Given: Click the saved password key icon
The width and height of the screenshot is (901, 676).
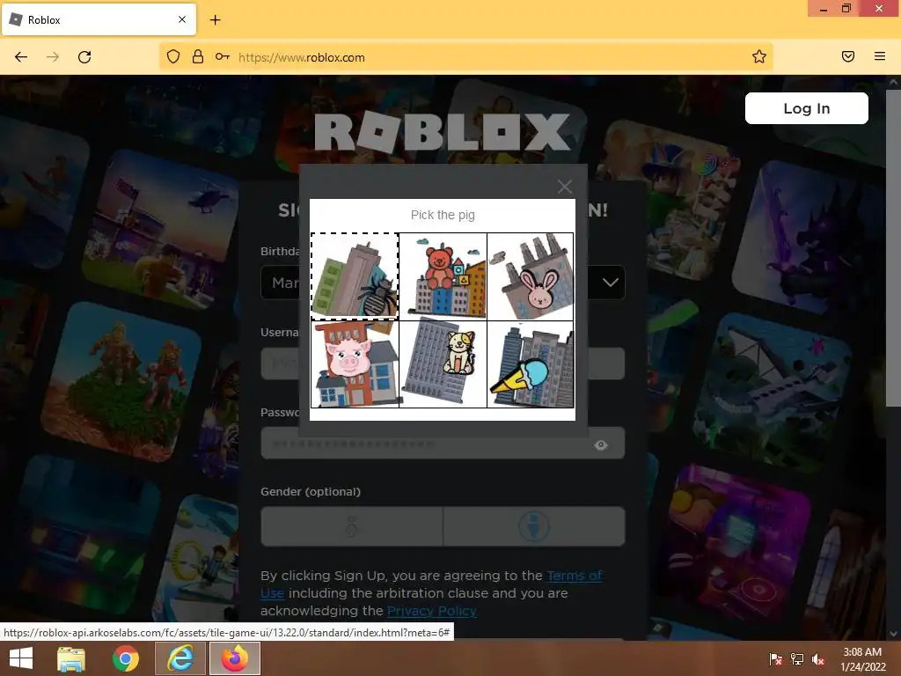Looking at the screenshot, I should 223,56.
